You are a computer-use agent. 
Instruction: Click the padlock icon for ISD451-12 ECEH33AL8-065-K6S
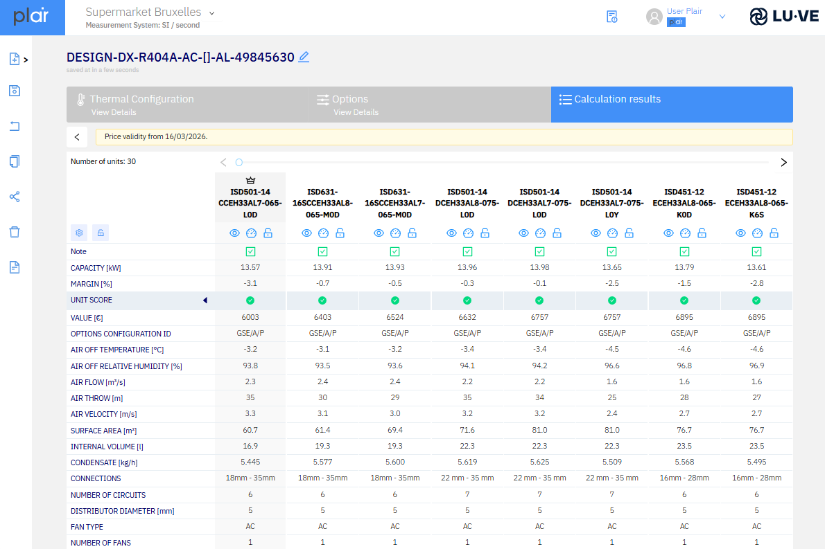tap(774, 233)
